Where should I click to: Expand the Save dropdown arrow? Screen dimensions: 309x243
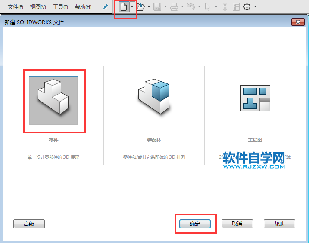coord(165,7)
